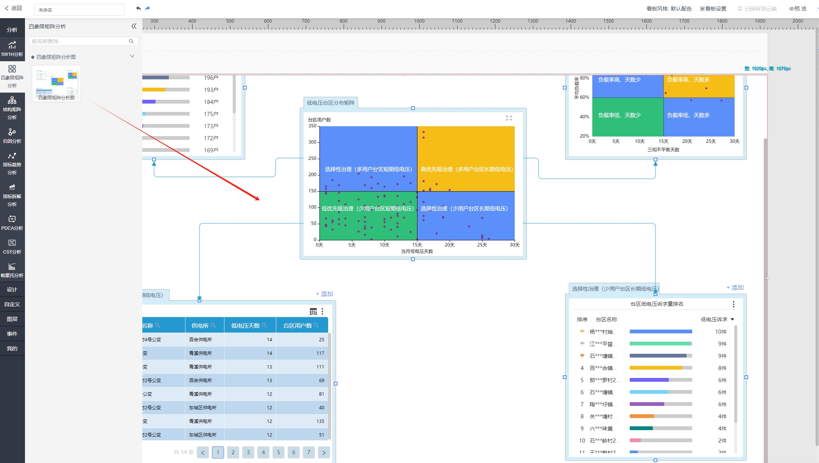Click 四象限矩阵分析图 template thumbnail
This screenshot has height=463, width=819.
coord(56,84)
